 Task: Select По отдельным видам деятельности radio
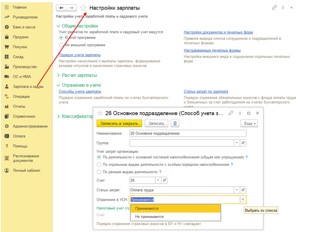pos(99,164)
